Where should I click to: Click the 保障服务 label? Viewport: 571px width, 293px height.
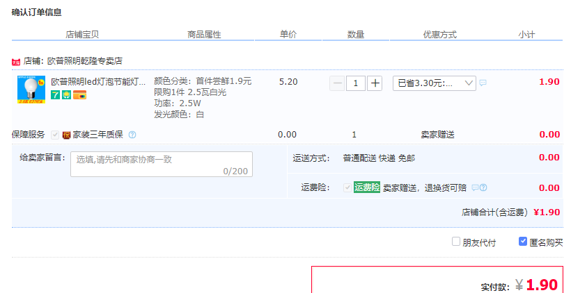(28, 135)
